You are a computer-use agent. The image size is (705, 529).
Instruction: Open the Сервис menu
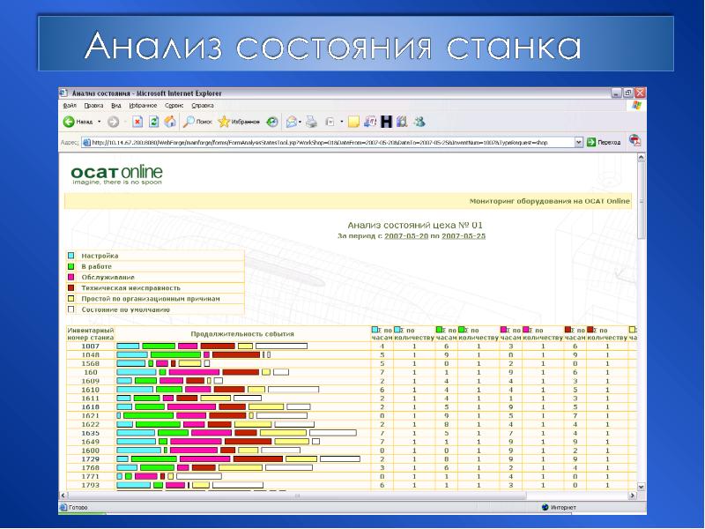point(174,105)
